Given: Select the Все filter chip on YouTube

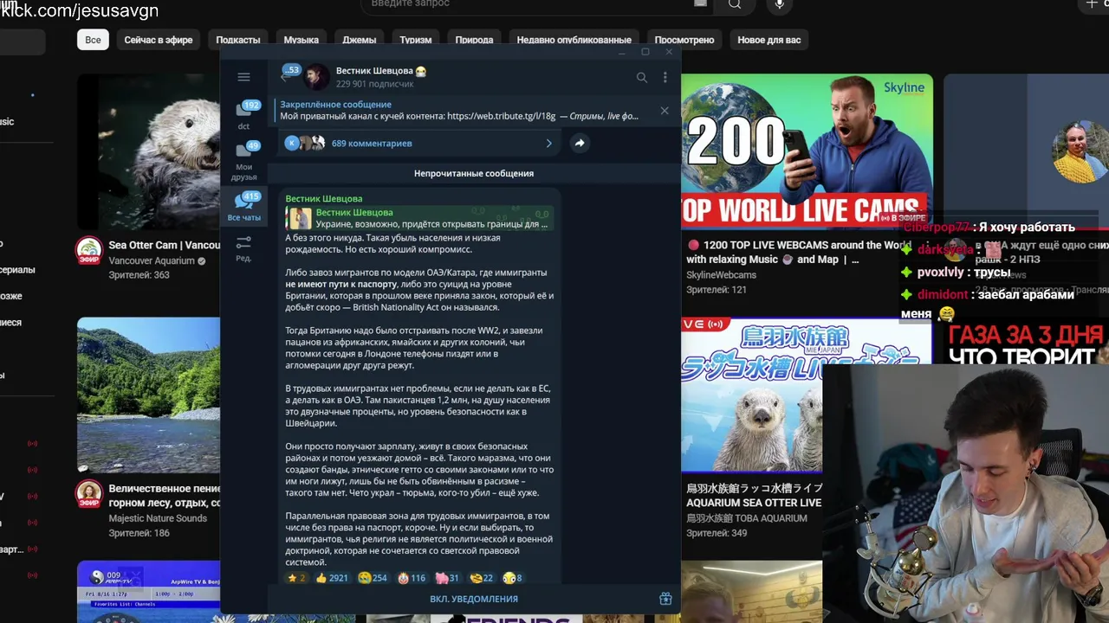Looking at the screenshot, I should tap(93, 40).
